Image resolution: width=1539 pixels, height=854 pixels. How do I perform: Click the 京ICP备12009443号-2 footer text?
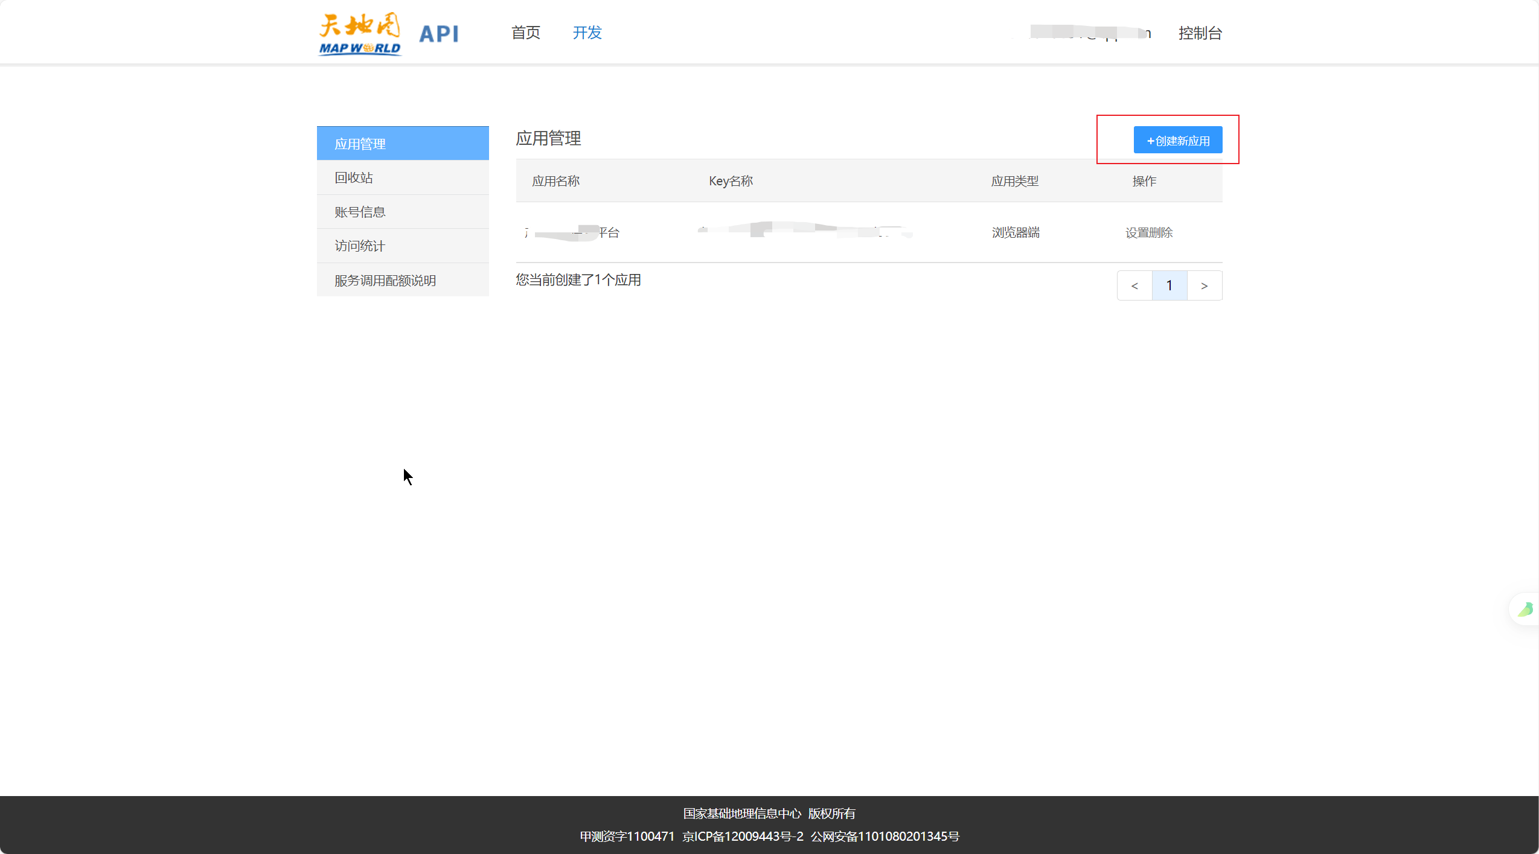[743, 836]
